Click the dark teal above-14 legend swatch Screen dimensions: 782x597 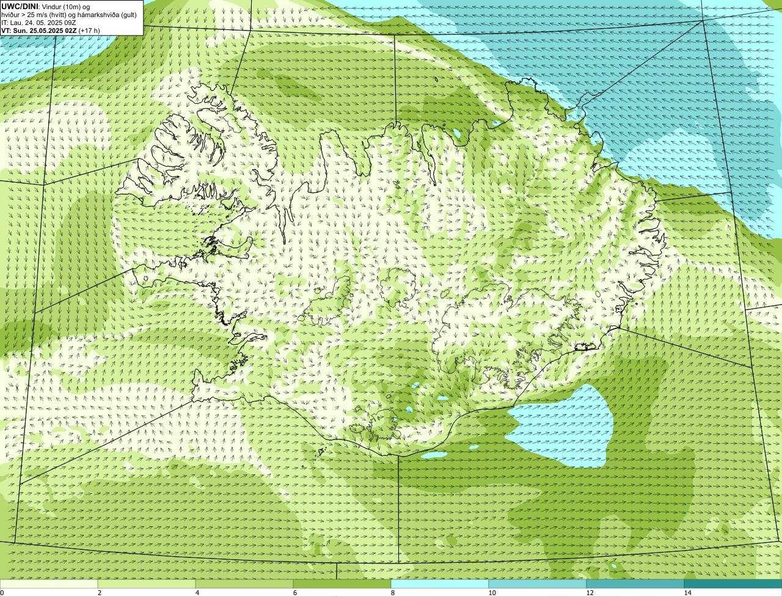(x=733, y=584)
